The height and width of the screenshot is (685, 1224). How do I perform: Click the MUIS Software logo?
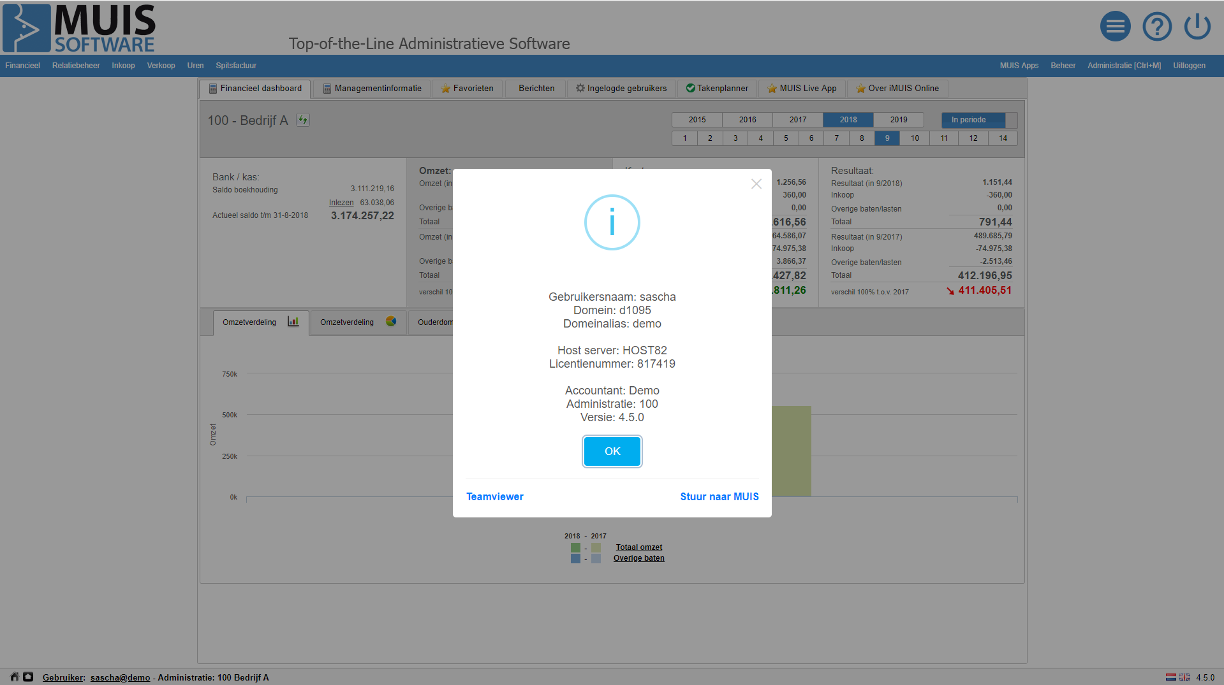(79, 28)
